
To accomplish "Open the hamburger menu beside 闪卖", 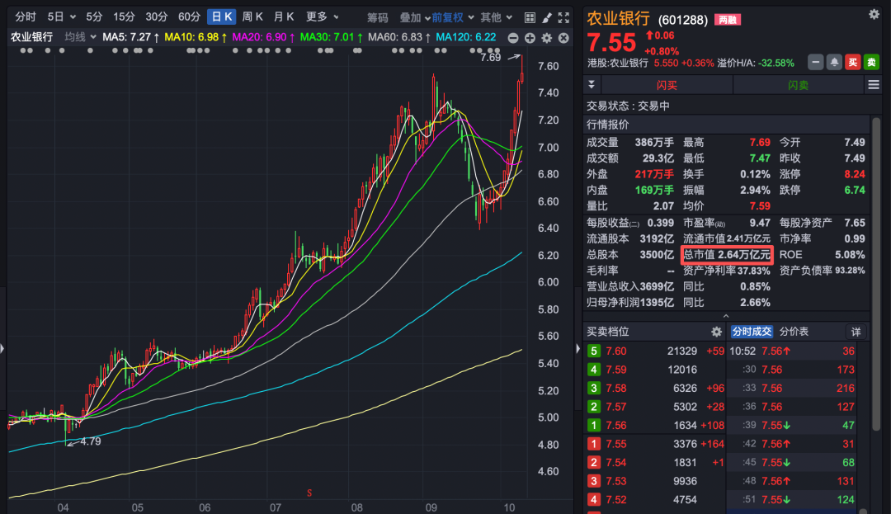I will (x=874, y=85).
